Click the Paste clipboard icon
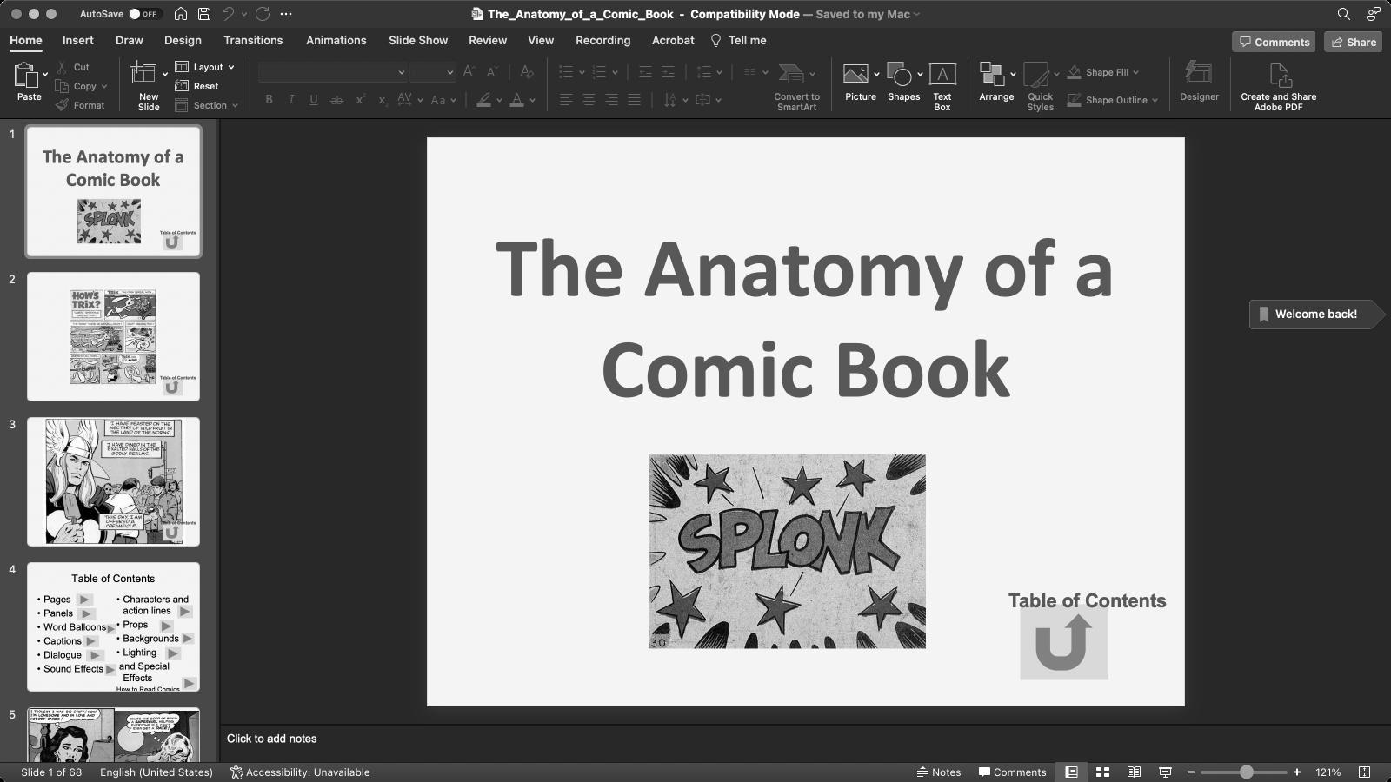 click(26, 76)
